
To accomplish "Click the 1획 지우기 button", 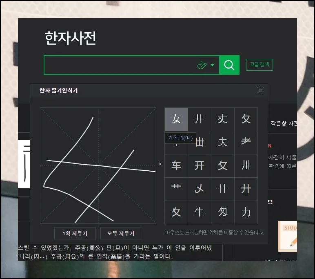I will [75, 233].
